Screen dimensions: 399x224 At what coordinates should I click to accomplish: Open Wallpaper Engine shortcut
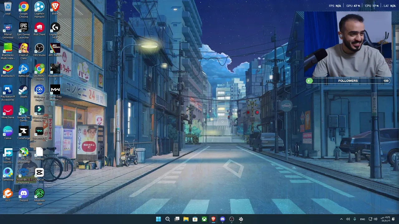[x=39, y=93]
